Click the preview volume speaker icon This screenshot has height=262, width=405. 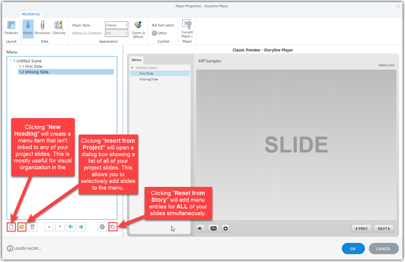point(200,229)
